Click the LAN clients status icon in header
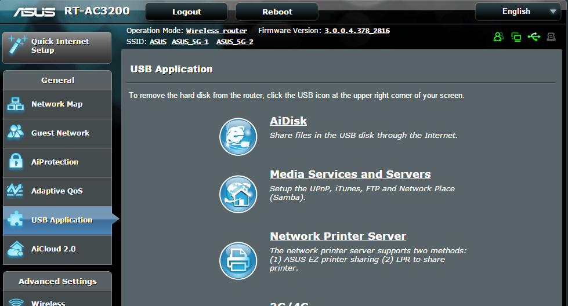 coord(516,37)
